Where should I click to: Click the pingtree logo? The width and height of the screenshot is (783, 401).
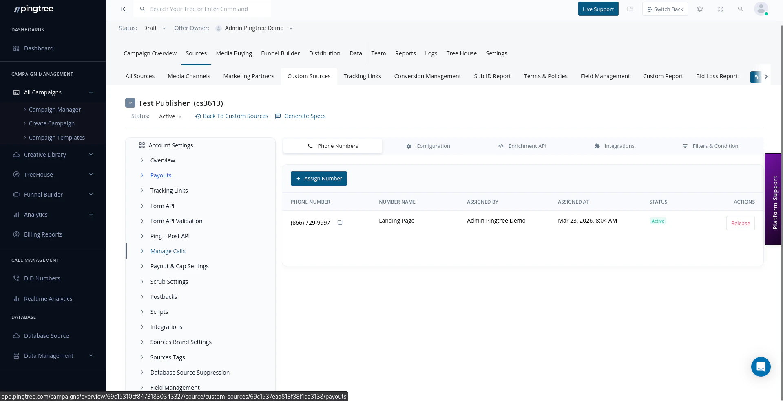34,9
